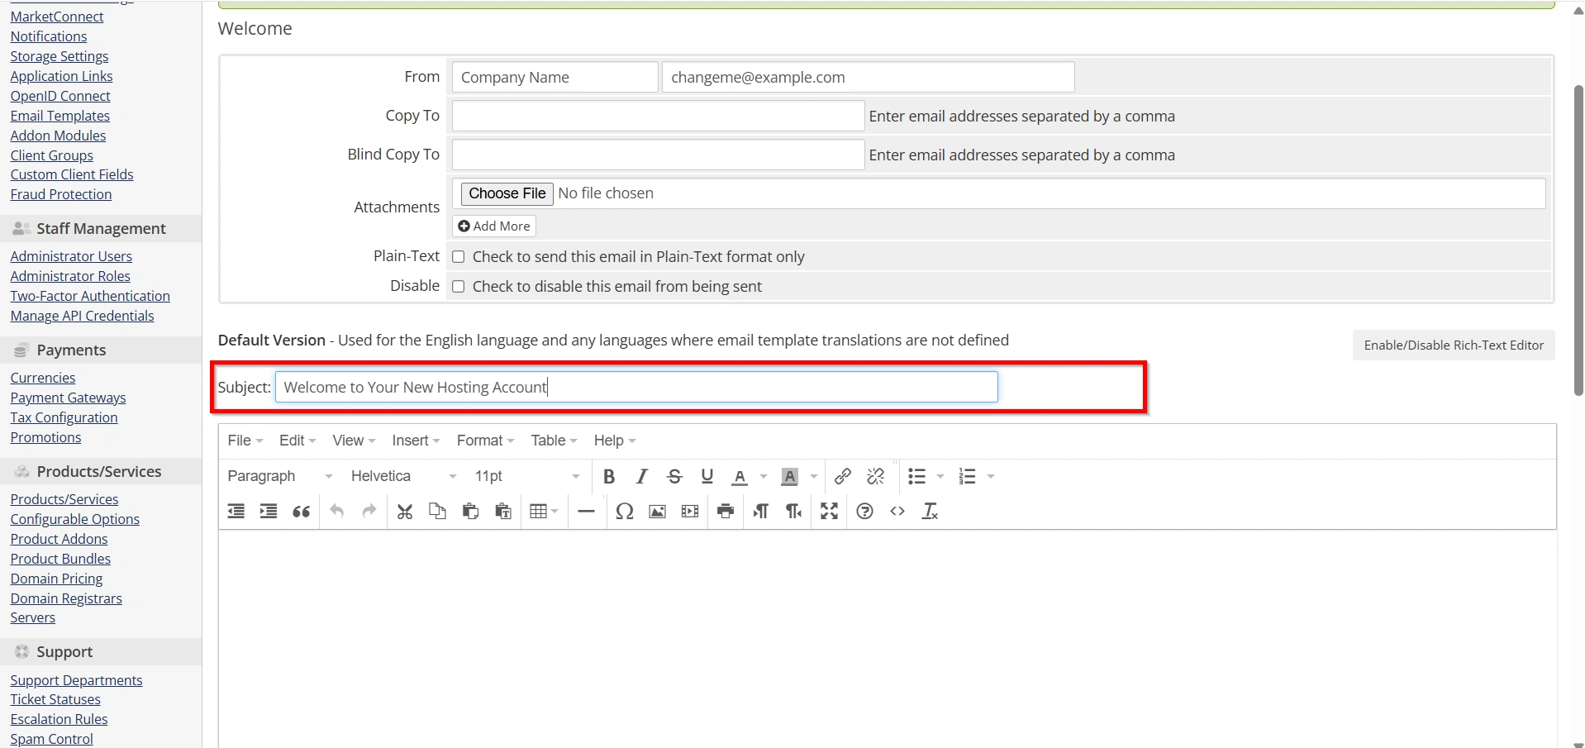Open Administrator Users link

coord(71,256)
